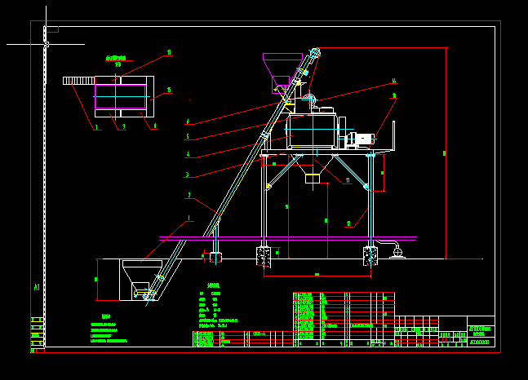
Task: Click the drawing number cell in the title block
Action: coord(481,342)
